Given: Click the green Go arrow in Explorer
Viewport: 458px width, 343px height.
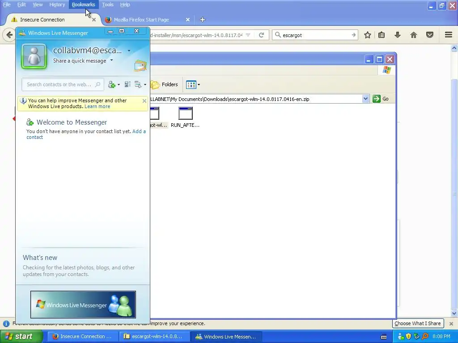Looking at the screenshot, I should point(377,99).
